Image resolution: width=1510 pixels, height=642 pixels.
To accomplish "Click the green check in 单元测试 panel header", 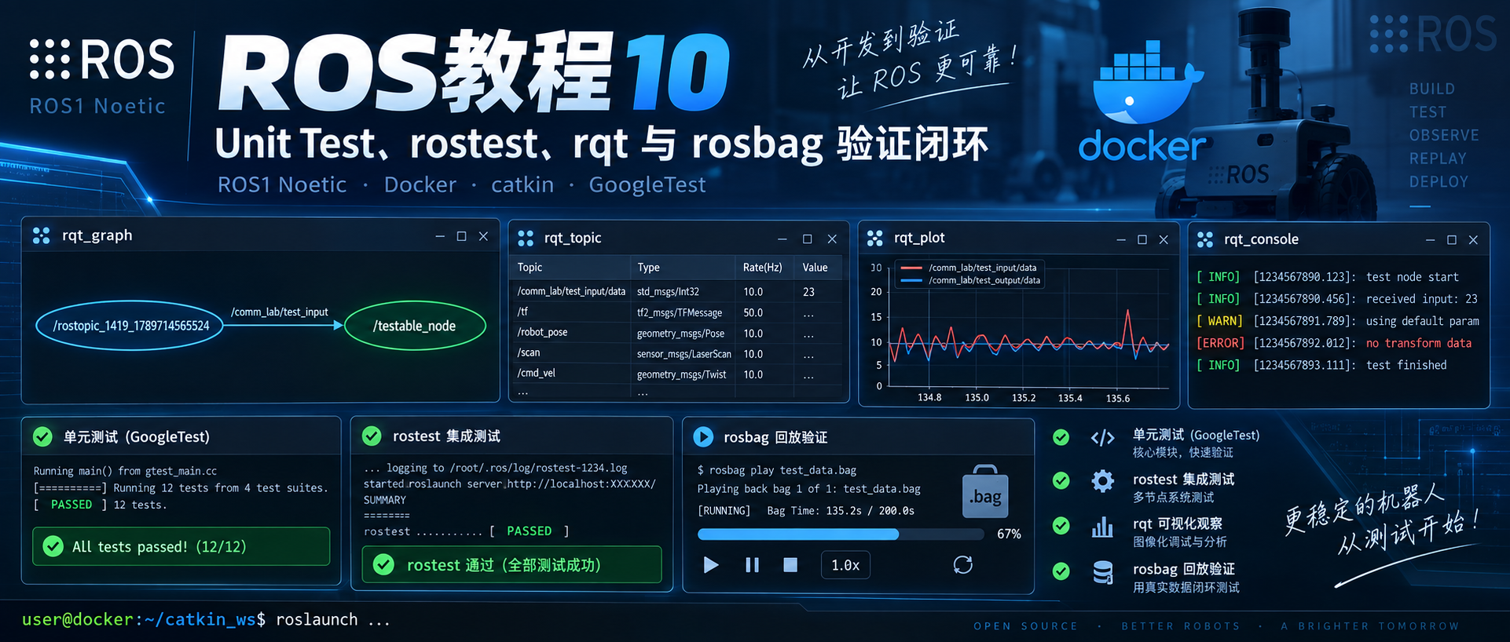I will click(x=42, y=437).
